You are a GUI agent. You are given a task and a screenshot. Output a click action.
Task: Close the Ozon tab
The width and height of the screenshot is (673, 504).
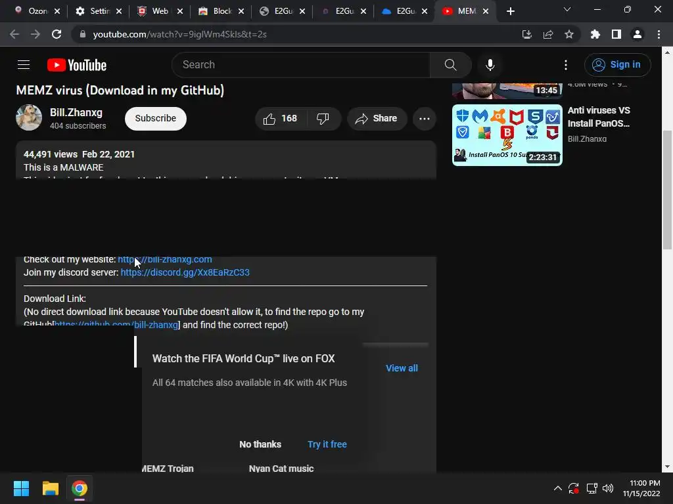58,11
